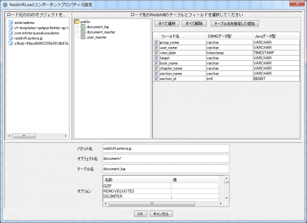Image resolution: width=307 pixels, height=223 pixels.
Task: Uncheck the user_name field checkbox
Action: pos(156,47)
